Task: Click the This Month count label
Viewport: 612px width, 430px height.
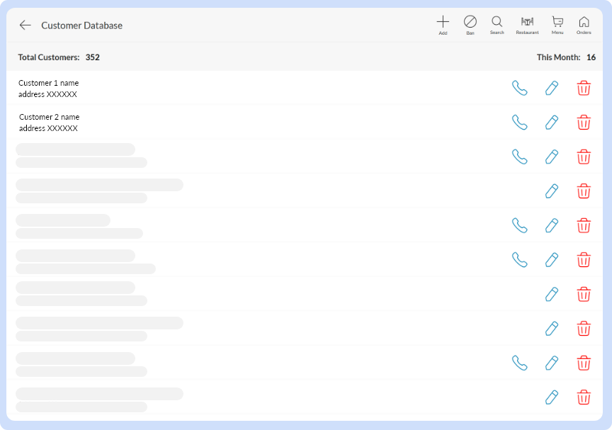Action: [565, 57]
